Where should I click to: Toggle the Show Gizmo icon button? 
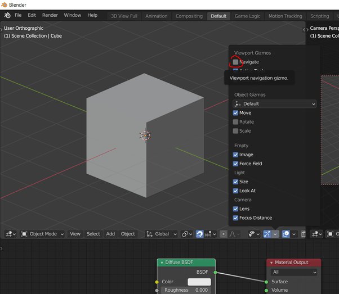267,234
